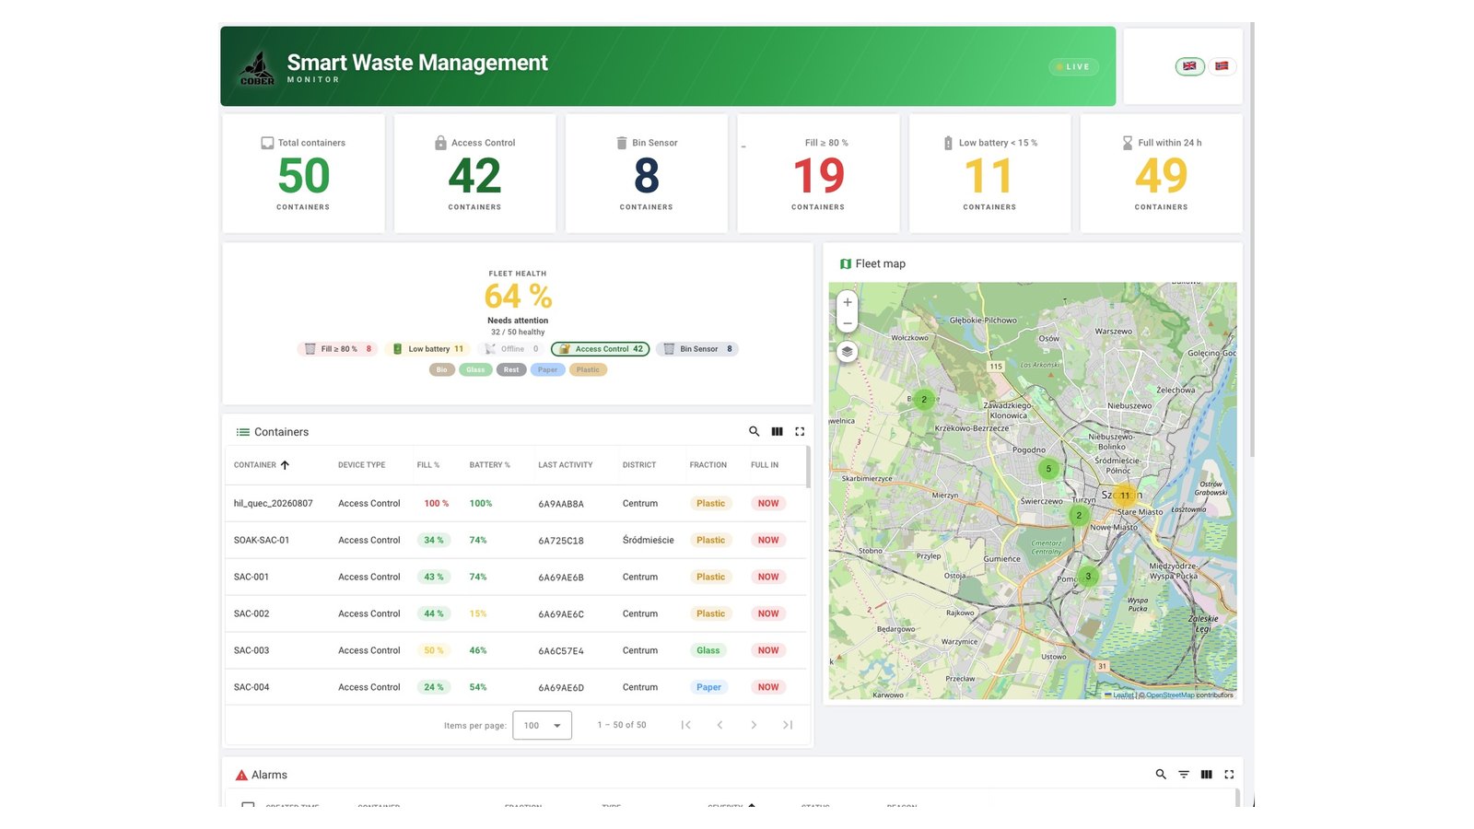
Task: Toggle the Access Control 42 filter chip
Action: (601, 349)
